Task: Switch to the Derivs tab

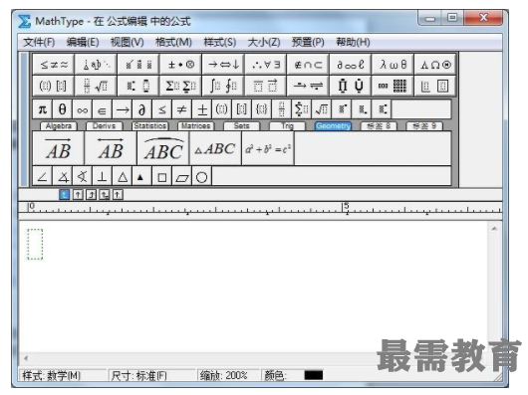Action: [x=104, y=125]
